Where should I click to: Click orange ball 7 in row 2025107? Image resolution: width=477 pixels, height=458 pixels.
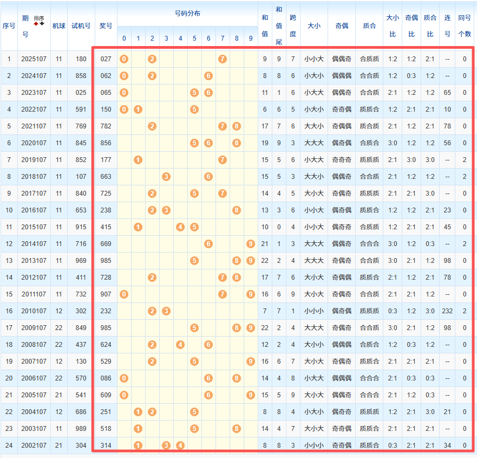pyautogui.click(x=222, y=59)
